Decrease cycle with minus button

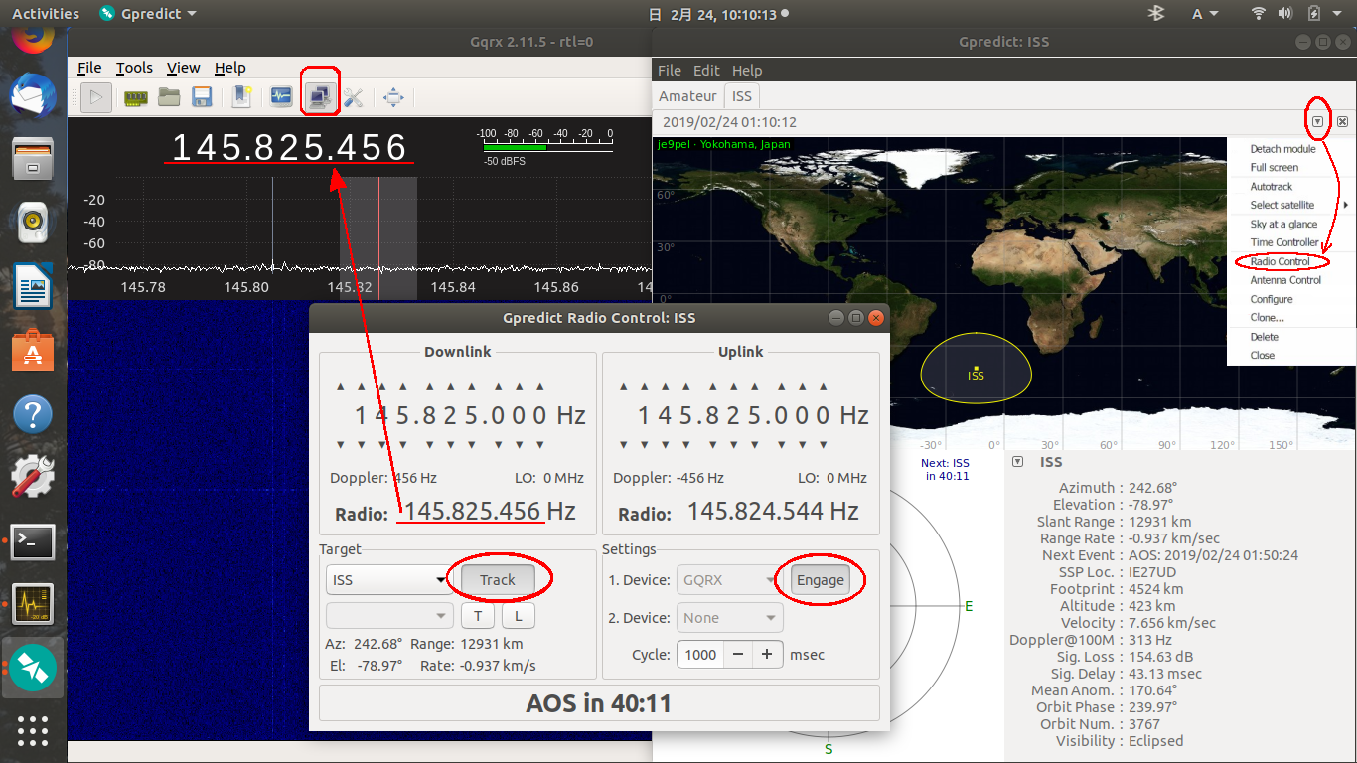click(737, 655)
